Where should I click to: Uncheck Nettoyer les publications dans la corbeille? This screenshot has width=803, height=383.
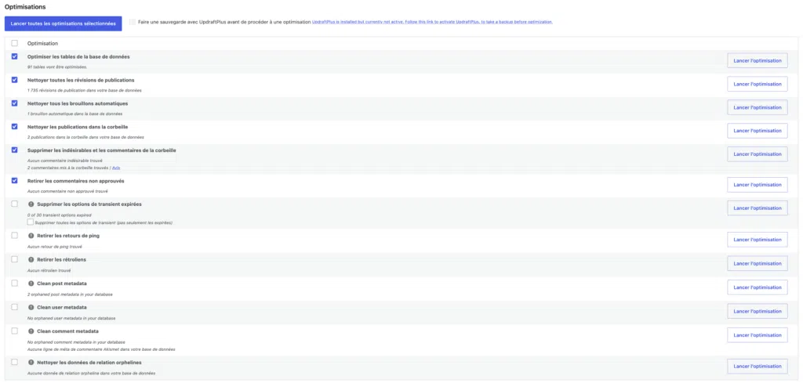(14, 126)
